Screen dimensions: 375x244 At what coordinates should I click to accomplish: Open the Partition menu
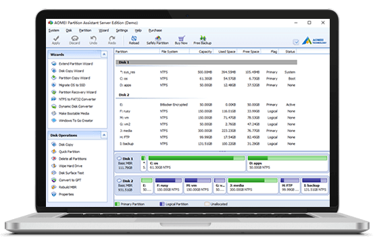click(x=85, y=30)
